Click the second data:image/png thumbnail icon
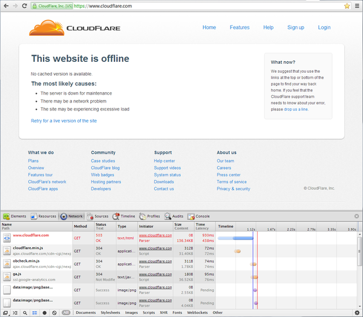 (7, 303)
